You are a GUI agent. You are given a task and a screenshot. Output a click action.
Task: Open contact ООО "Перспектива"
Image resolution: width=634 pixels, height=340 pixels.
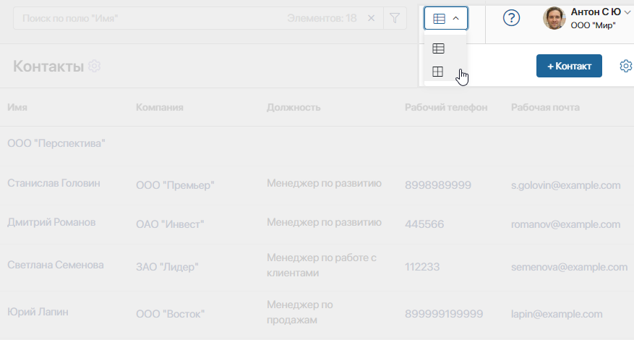pos(56,143)
